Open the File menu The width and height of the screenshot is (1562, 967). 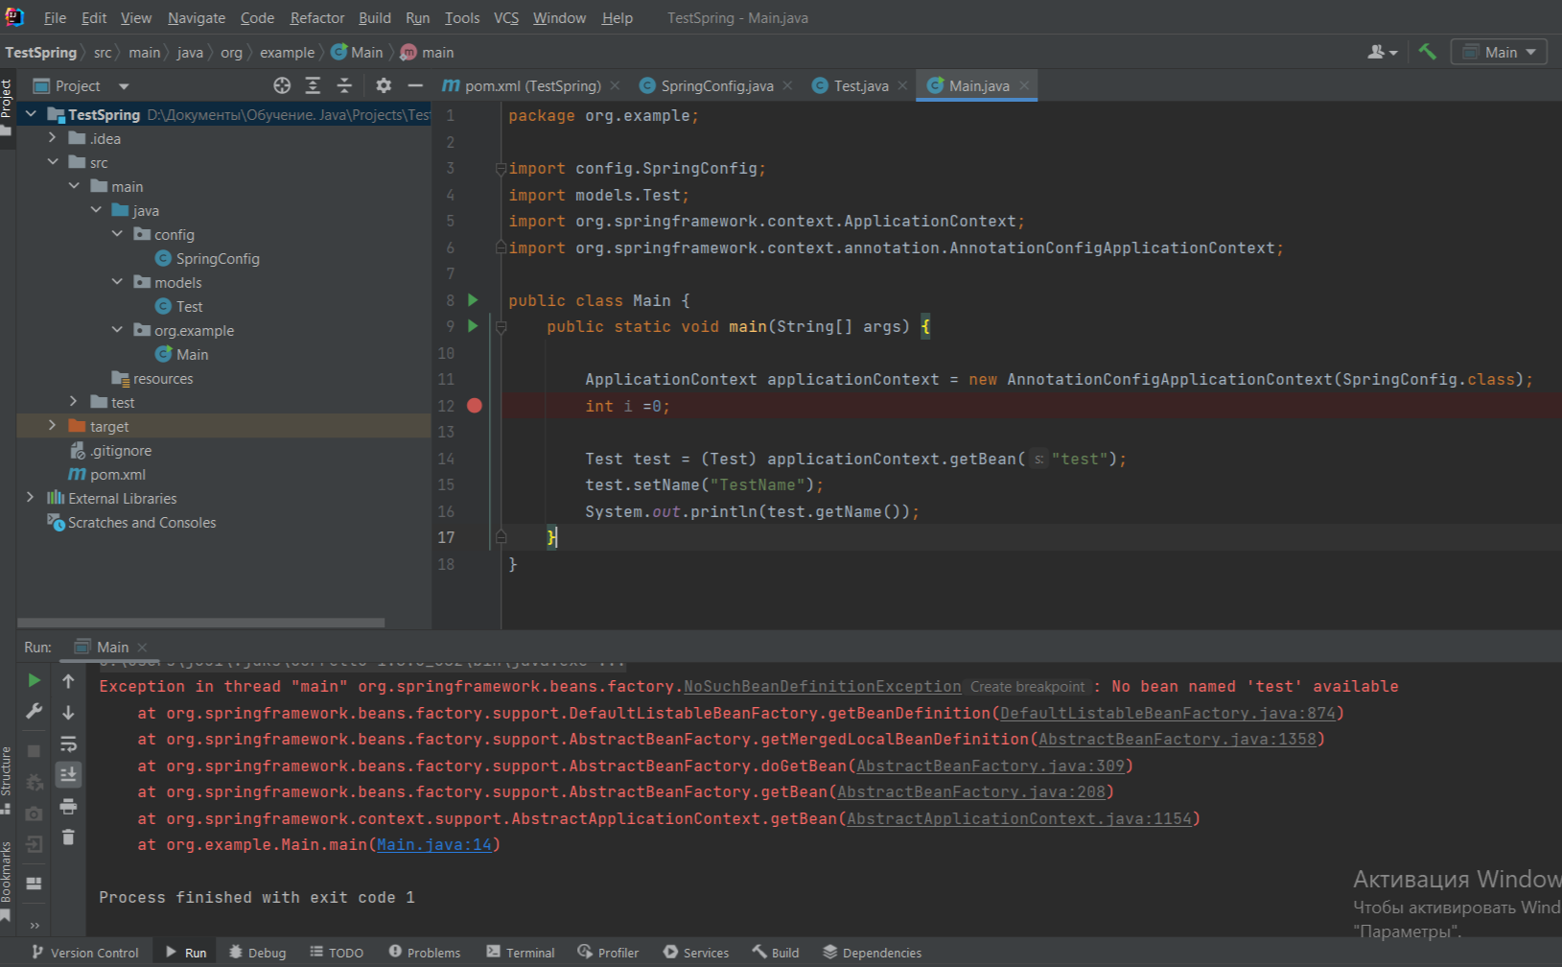[55, 18]
